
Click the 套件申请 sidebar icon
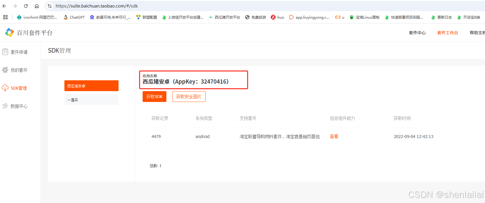pyautogui.click(x=5, y=52)
